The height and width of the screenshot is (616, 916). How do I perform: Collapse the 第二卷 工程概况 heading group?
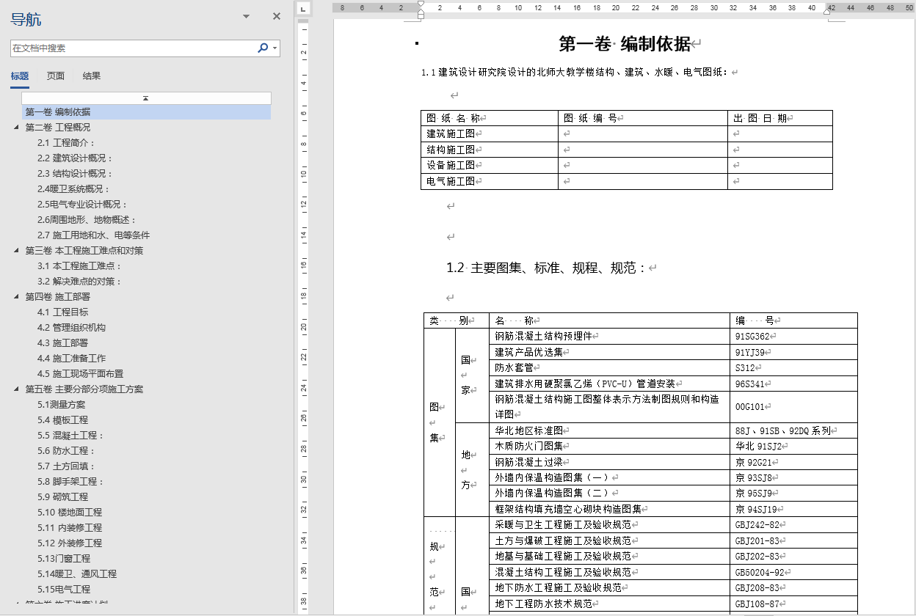click(x=18, y=128)
